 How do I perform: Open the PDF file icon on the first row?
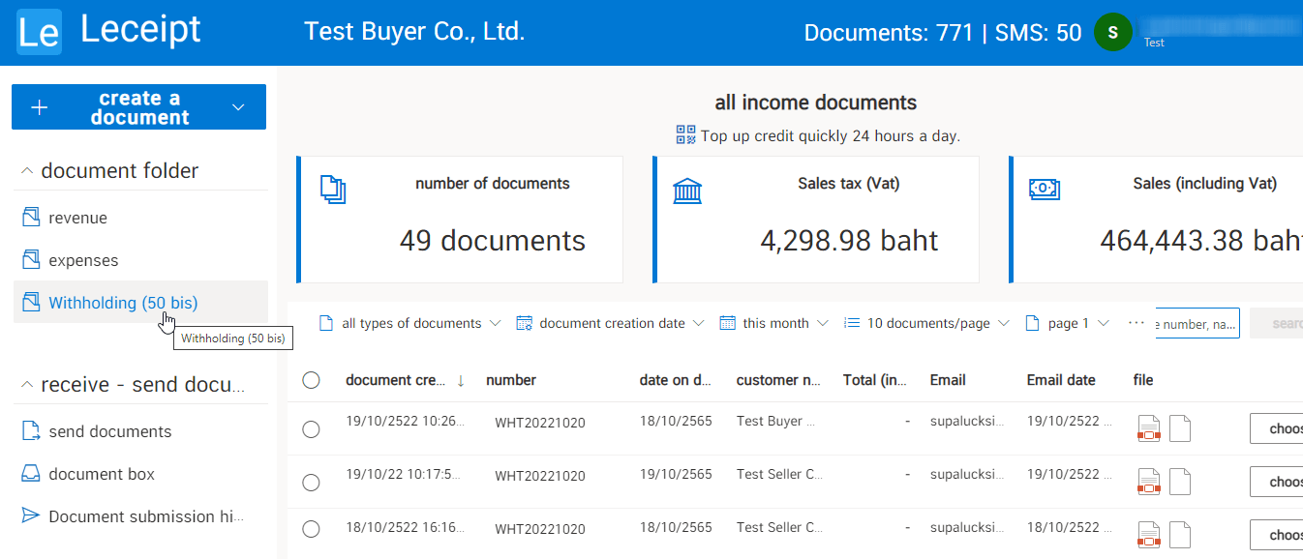click(1148, 427)
